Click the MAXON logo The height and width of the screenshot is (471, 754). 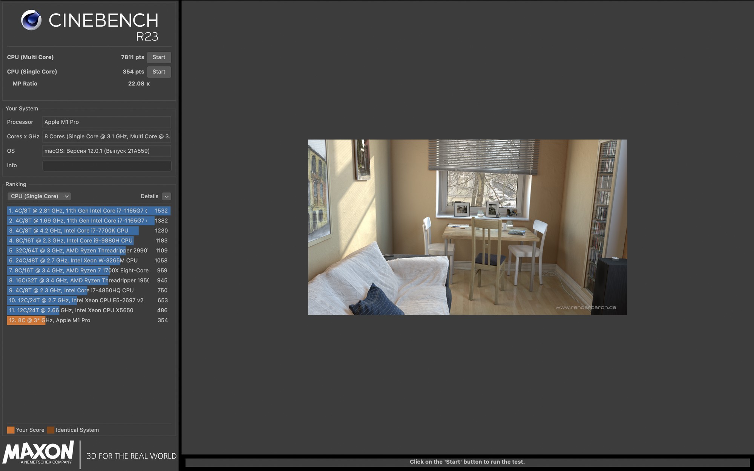tap(38, 453)
